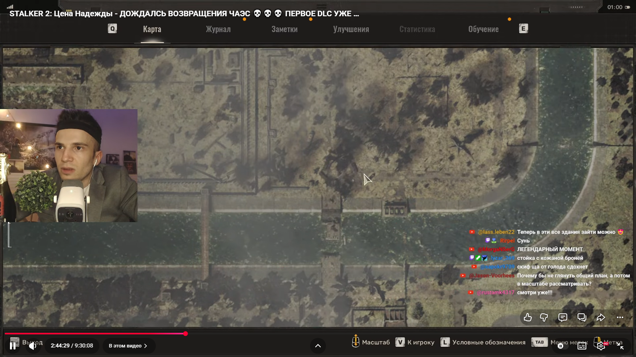Click the 01:00 clock in the status bar
The height and width of the screenshot is (357, 636).
pyautogui.click(x=615, y=7)
